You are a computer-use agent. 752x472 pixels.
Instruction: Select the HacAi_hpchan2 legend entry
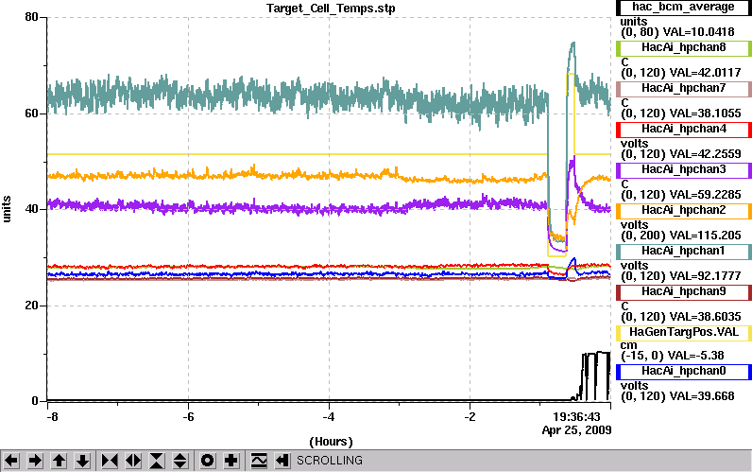(x=683, y=210)
